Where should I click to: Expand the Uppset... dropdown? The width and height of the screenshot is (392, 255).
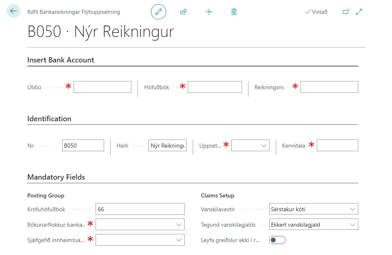[250, 145]
